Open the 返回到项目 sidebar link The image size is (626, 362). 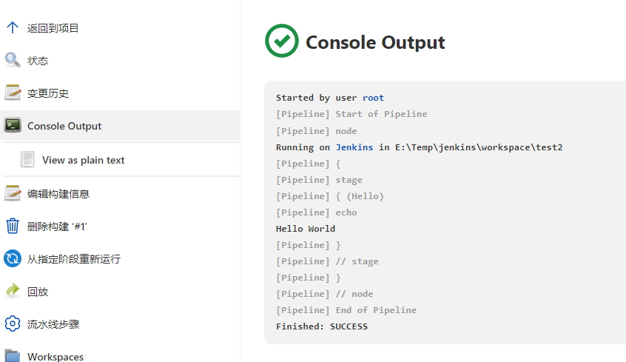click(53, 28)
